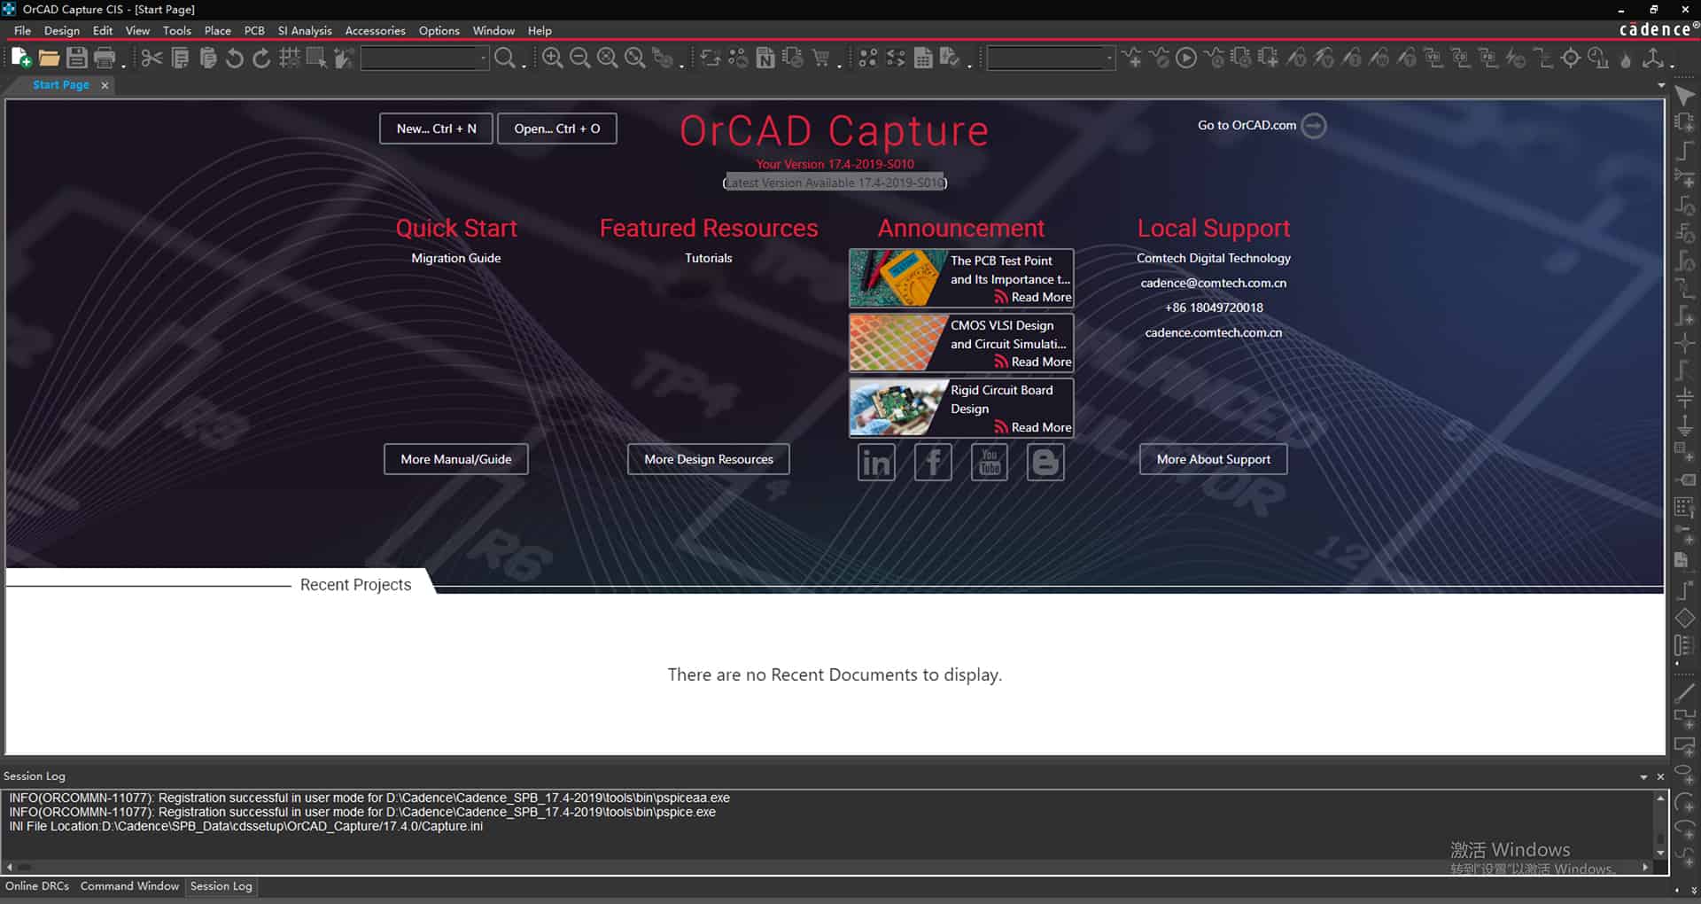Open the Help menu

point(540,30)
